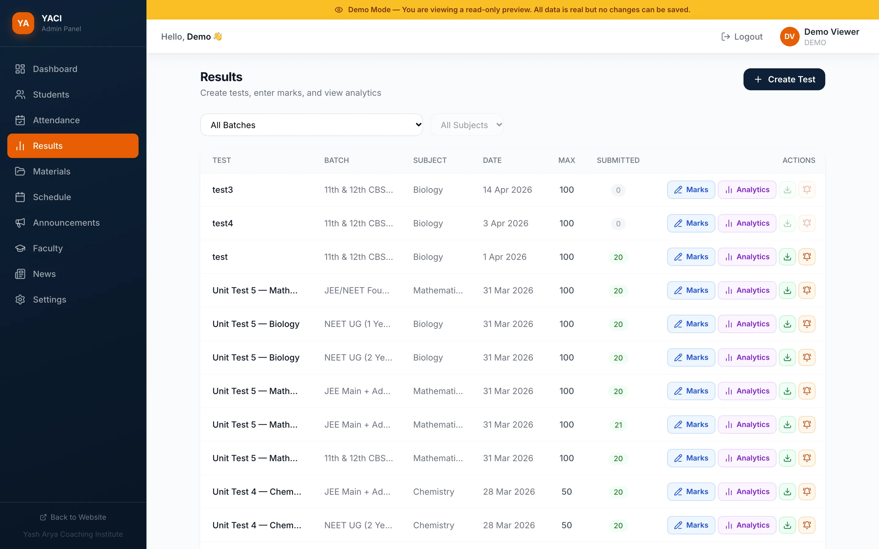Click the Announcements megaphone icon
879x549 pixels.
coord(20,223)
